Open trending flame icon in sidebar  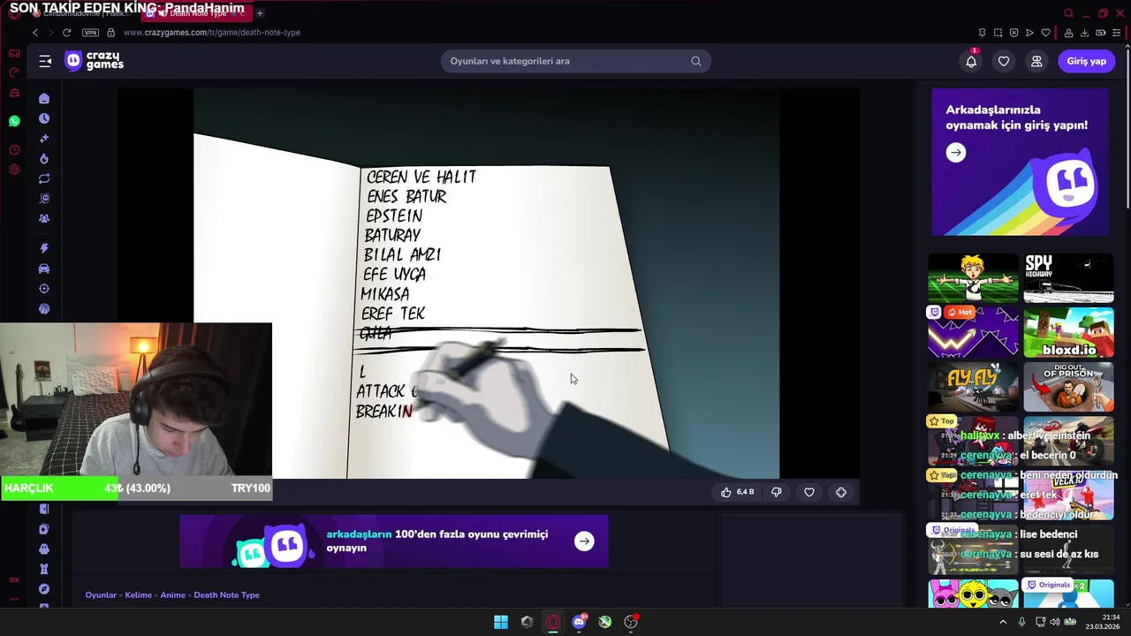44,159
